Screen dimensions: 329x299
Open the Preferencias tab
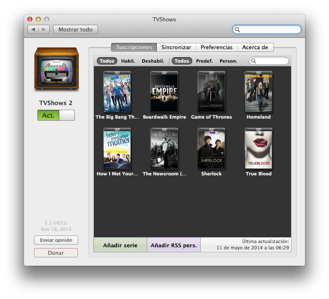[x=217, y=48]
